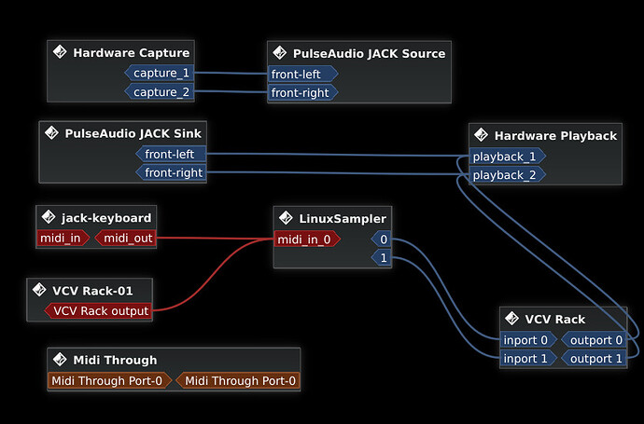The image size is (644, 424).
Task: Click the Midi Through node icon
Action: point(60,359)
